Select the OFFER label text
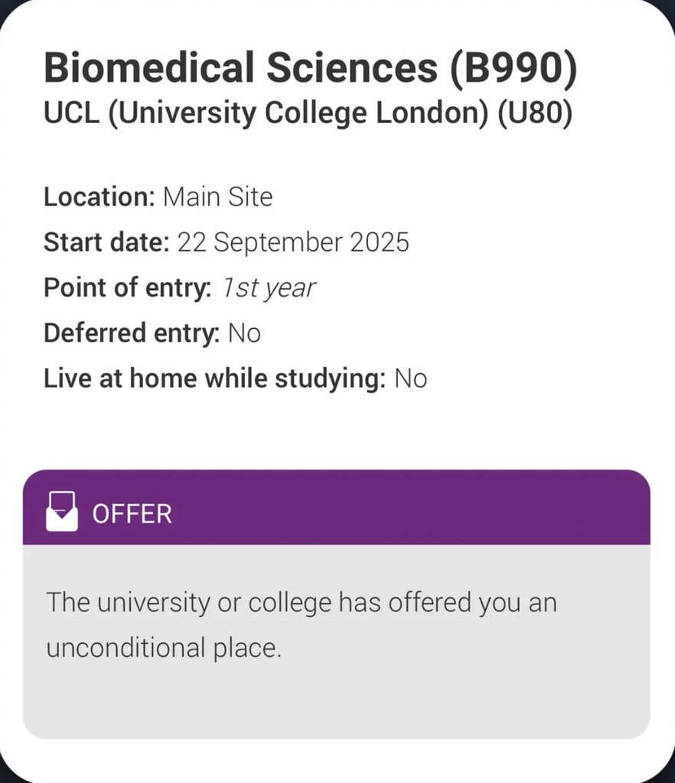675x783 pixels. 132,514
